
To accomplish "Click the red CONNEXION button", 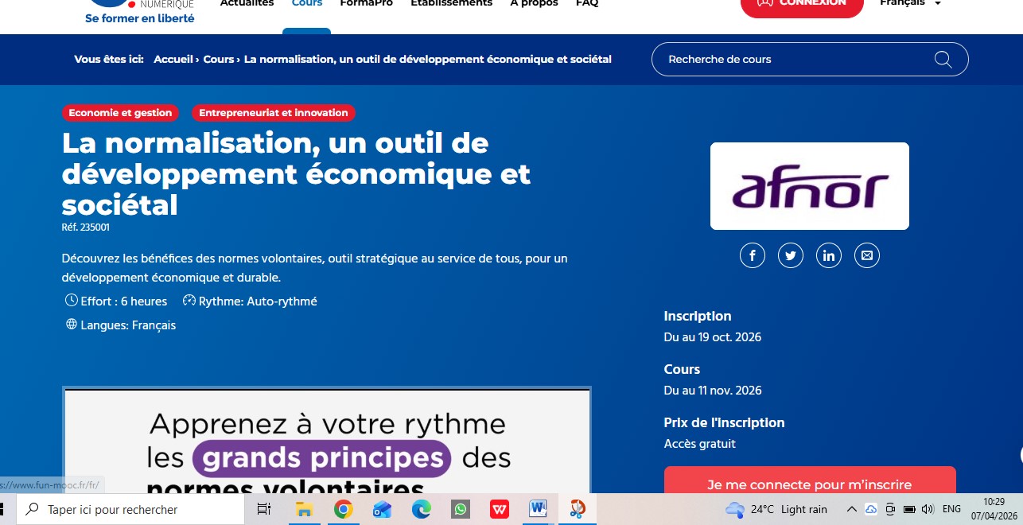I will click(801, 5).
